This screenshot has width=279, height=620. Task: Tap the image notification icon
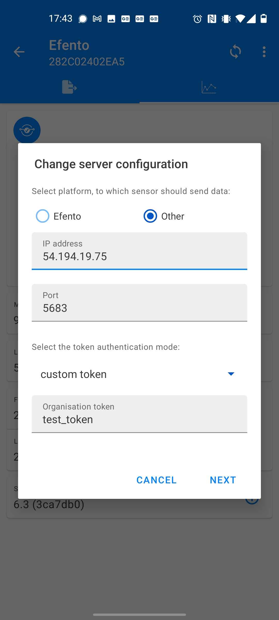111,19
